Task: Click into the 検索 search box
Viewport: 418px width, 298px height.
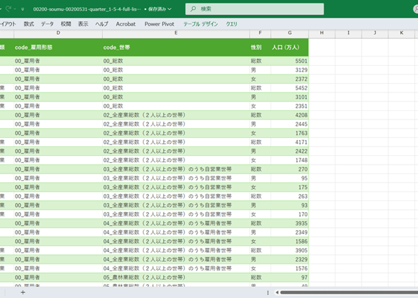Action: point(255,9)
